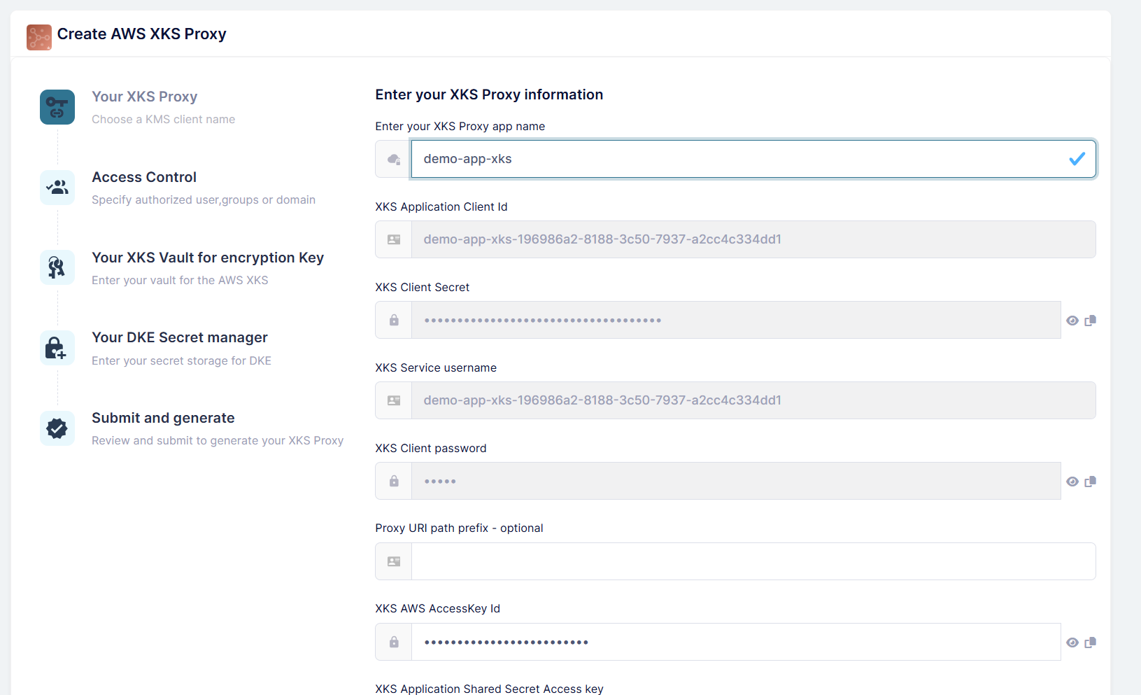
Task: Click the XKS Proxy app name input field
Action: (753, 159)
